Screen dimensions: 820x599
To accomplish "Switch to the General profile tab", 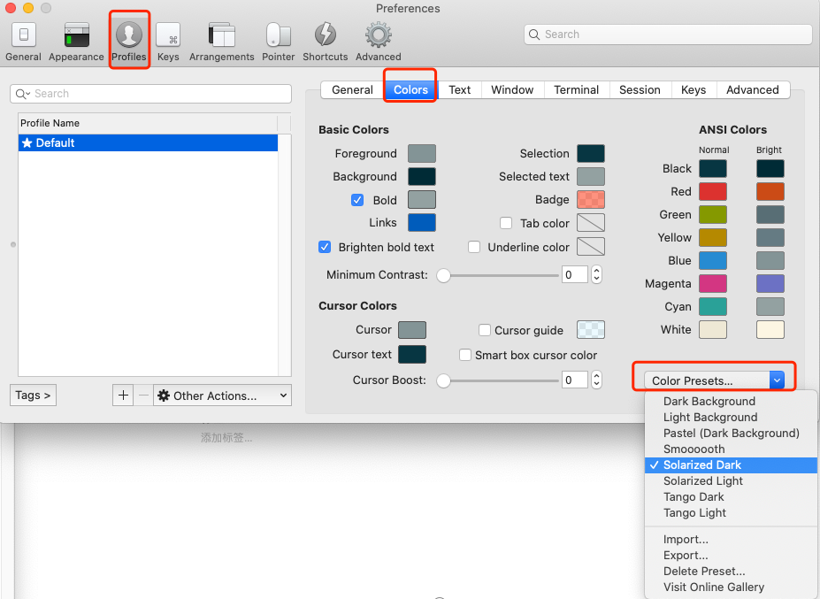I will pyautogui.click(x=352, y=90).
